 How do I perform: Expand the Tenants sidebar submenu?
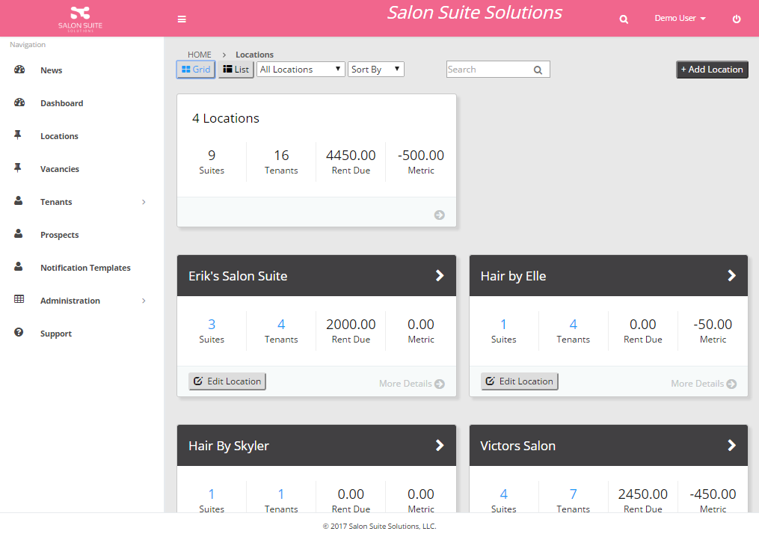[144, 202]
